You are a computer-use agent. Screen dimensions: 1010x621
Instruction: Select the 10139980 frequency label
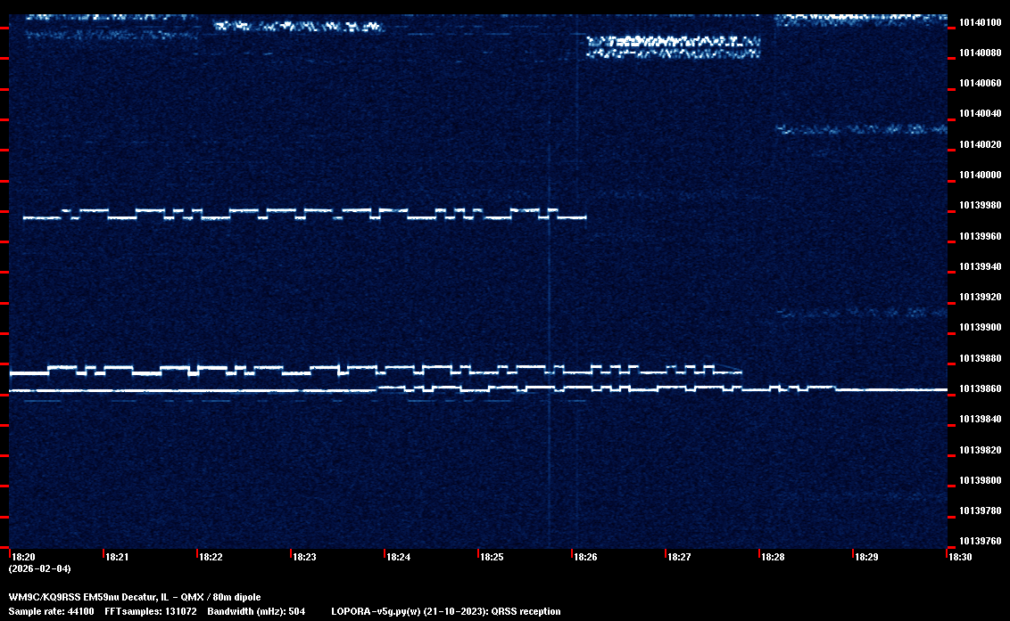(x=979, y=205)
